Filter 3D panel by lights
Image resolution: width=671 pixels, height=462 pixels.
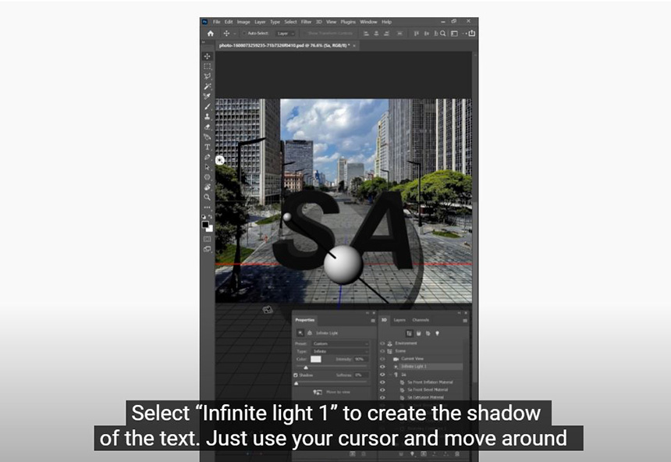pyautogui.click(x=437, y=333)
